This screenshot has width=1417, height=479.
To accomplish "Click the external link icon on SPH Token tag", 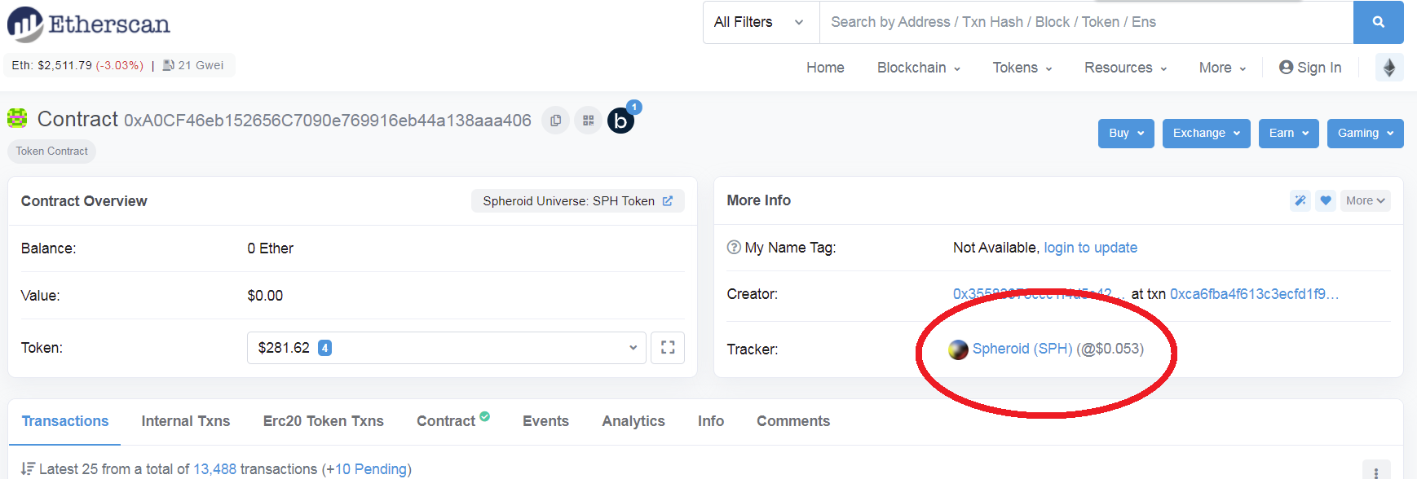I will [668, 201].
